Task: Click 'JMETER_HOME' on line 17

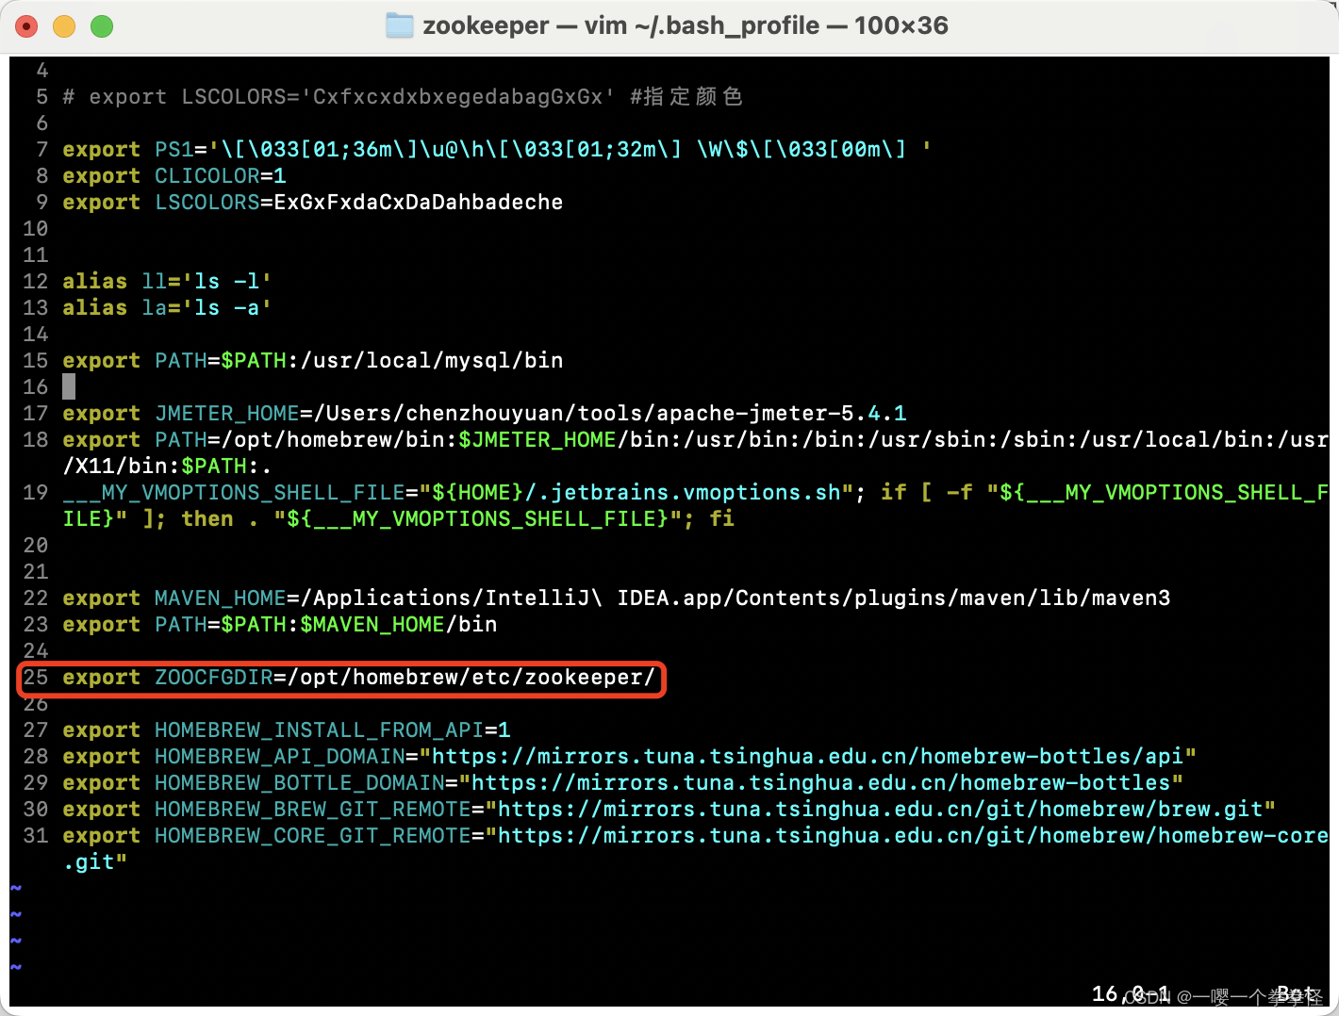Action: click(x=227, y=414)
